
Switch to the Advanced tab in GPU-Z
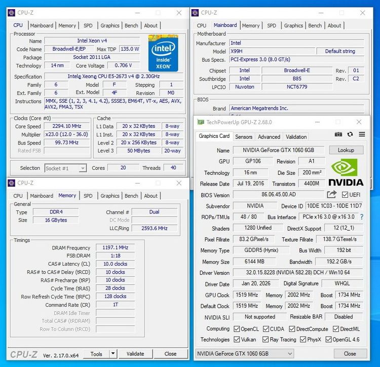pyautogui.click(x=269, y=137)
